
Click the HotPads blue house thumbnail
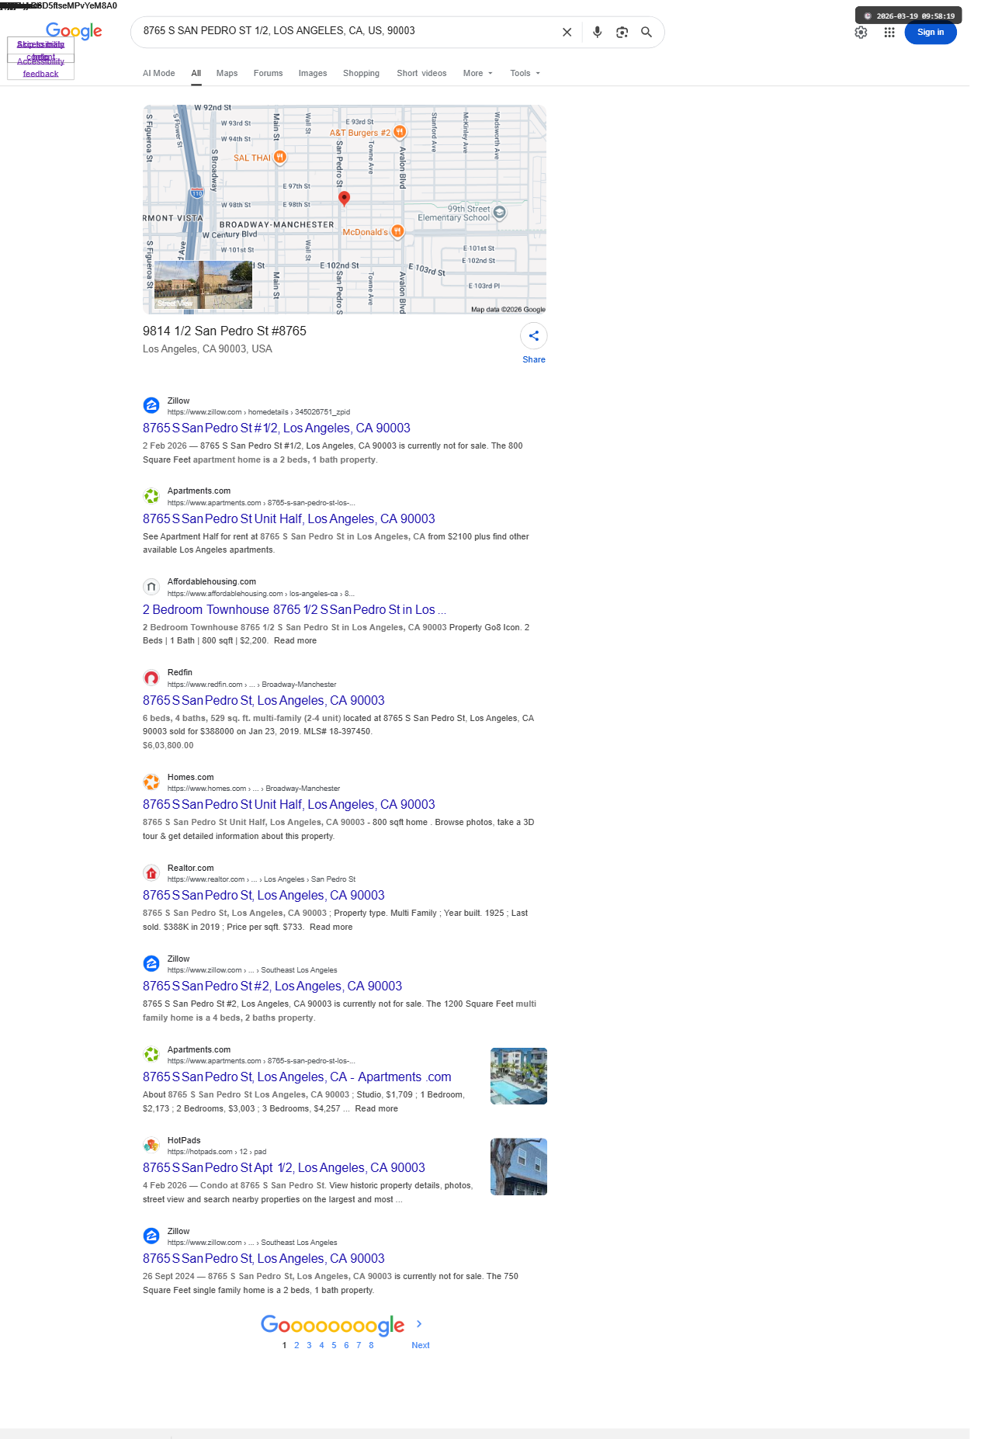518,1167
